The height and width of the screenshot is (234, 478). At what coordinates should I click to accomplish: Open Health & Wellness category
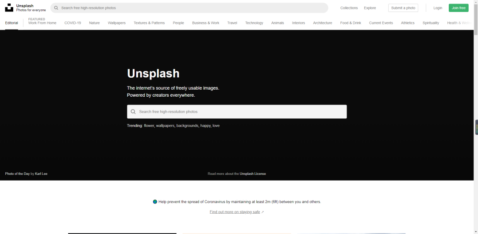tap(460, 23)
